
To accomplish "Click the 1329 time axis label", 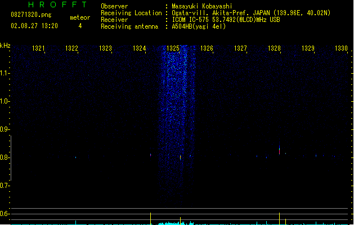I will 308,48.
